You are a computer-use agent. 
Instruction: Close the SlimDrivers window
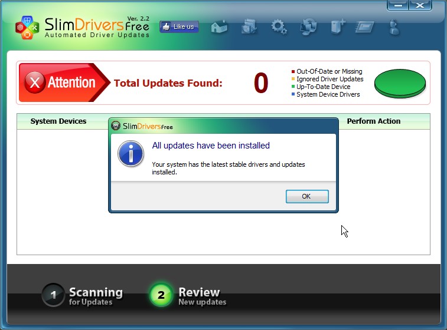point(420,5)
